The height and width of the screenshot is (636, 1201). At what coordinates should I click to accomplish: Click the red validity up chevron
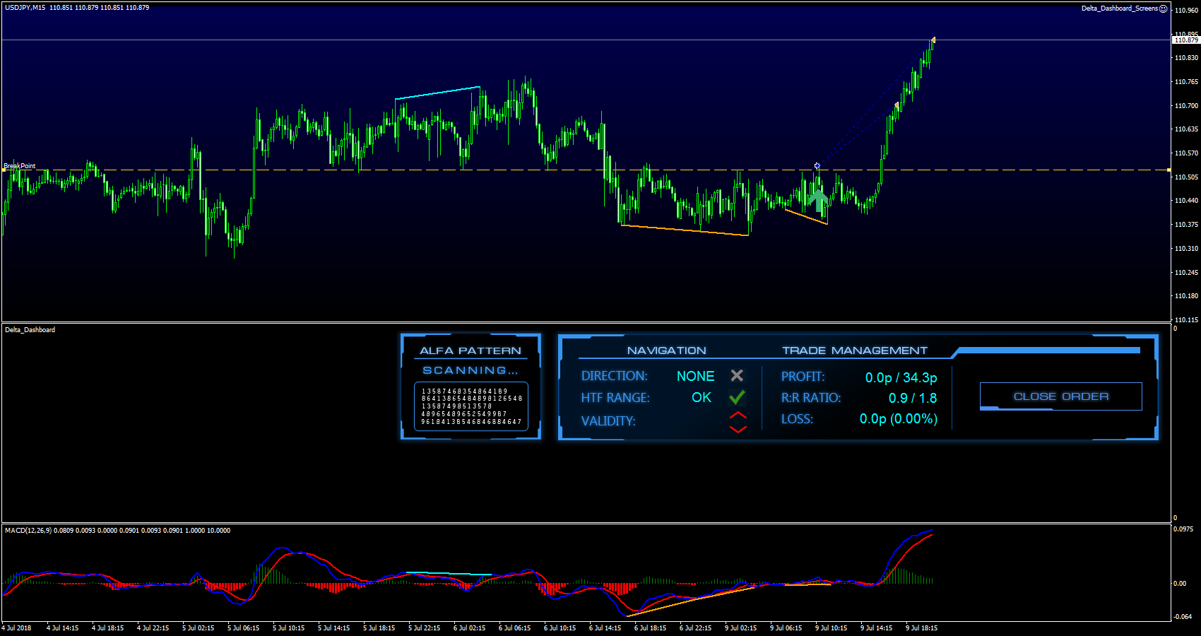point(738,415)
